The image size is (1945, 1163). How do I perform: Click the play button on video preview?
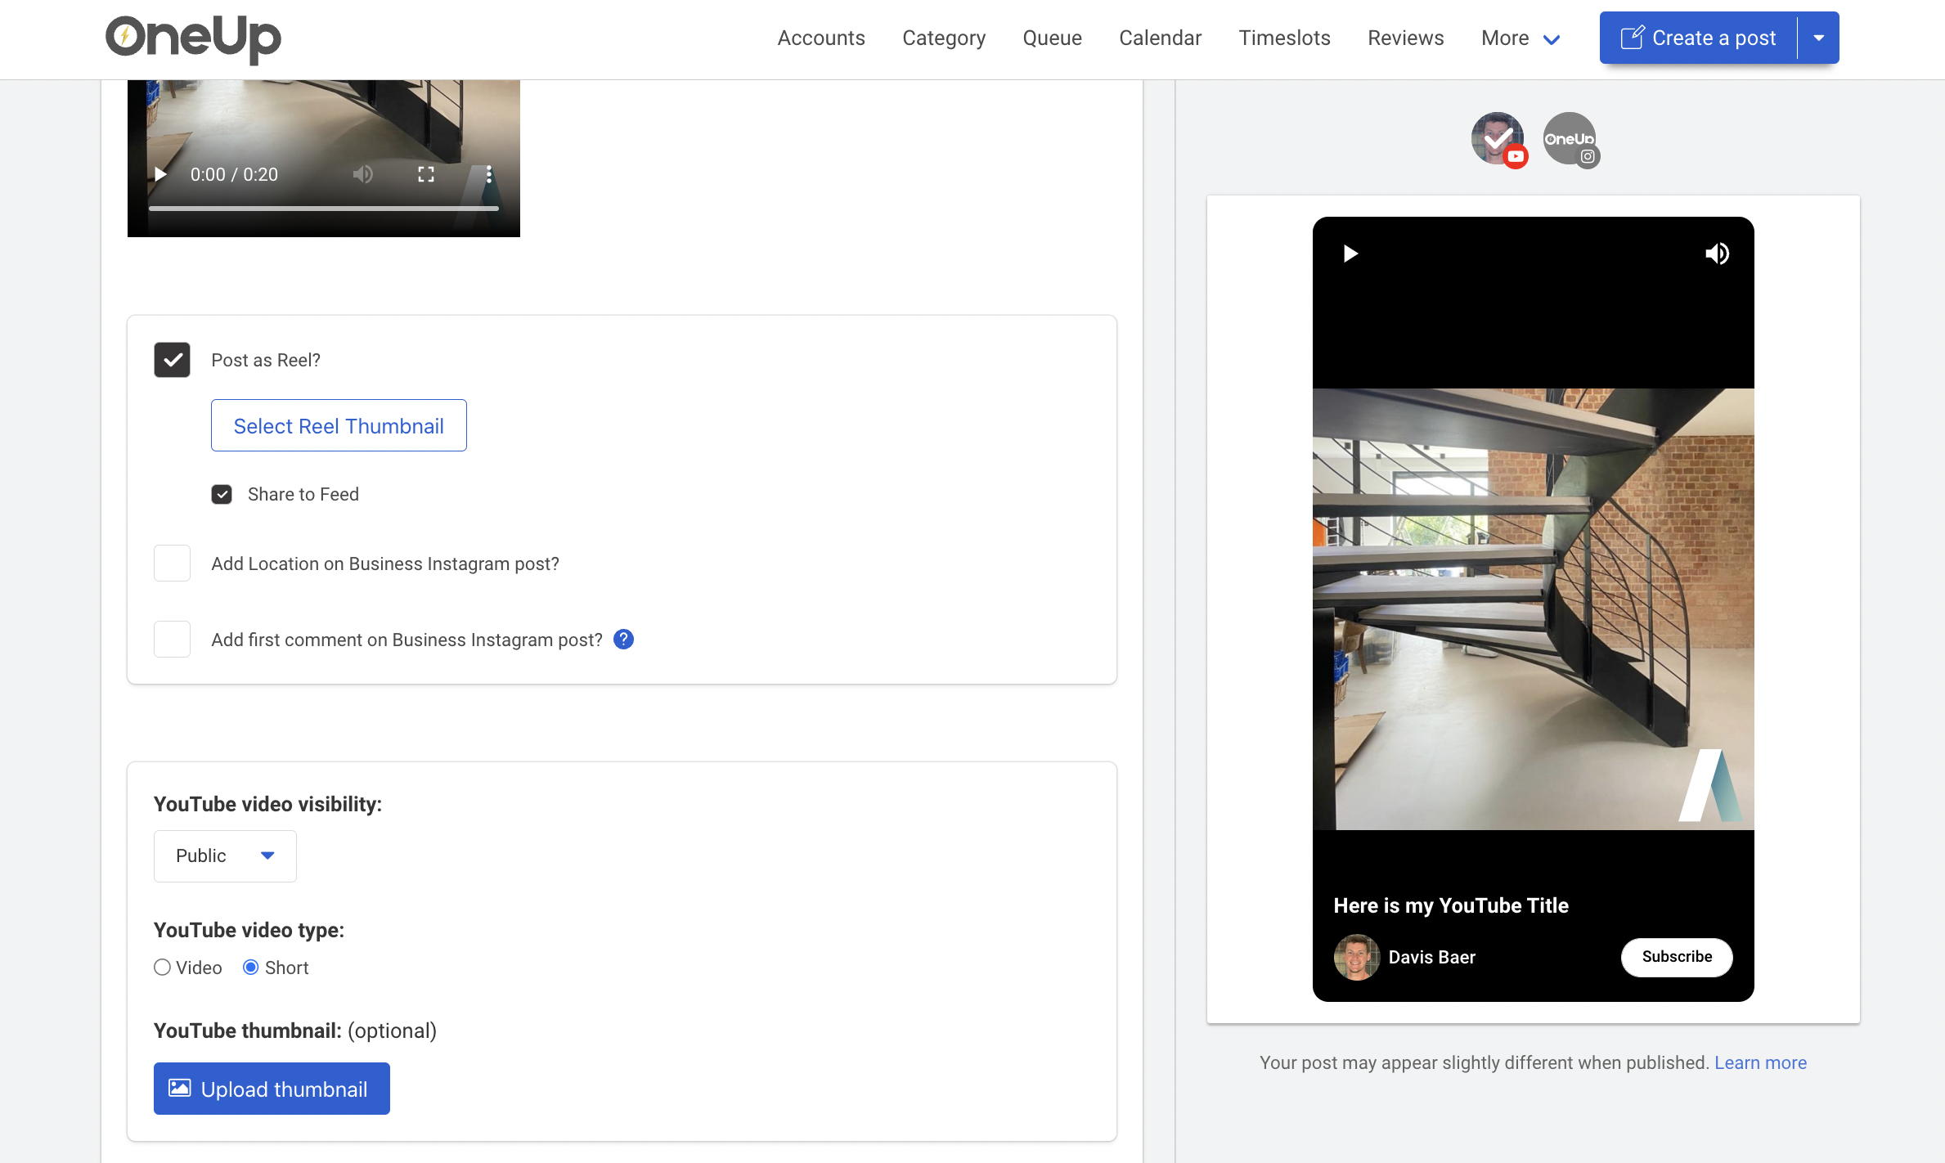point(1349,254)
